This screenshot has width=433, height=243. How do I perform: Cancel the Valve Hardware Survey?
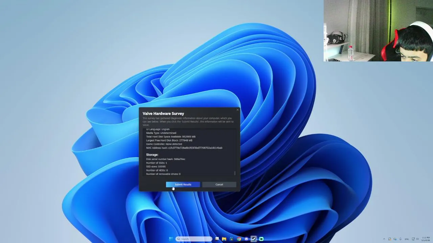coord(219,184)
